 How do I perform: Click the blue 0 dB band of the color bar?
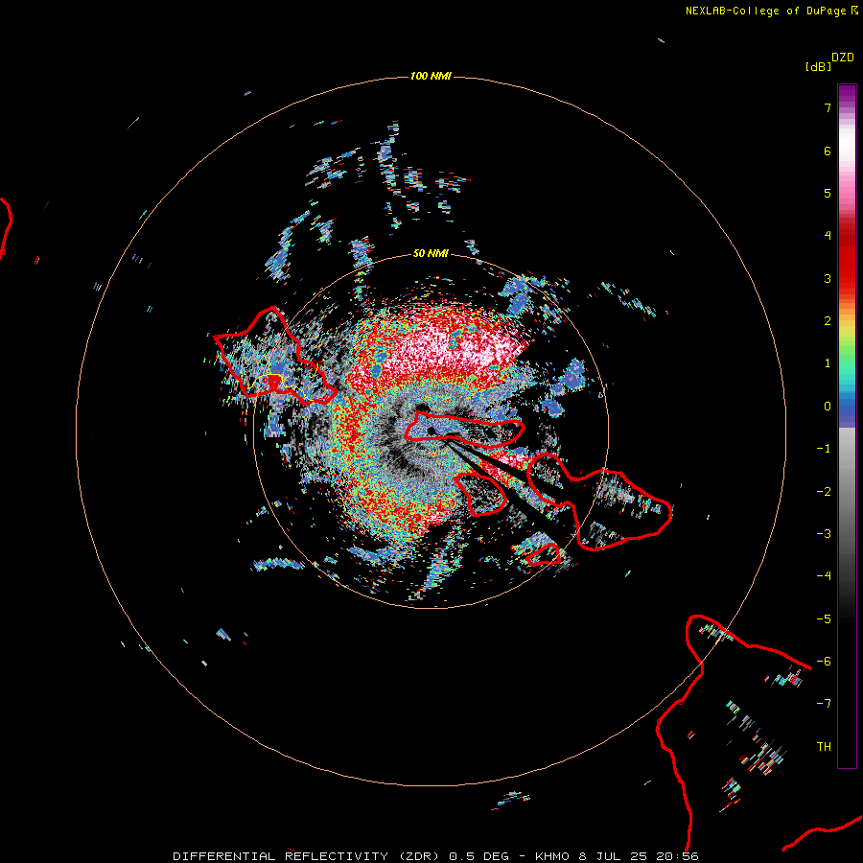point(847,407)
